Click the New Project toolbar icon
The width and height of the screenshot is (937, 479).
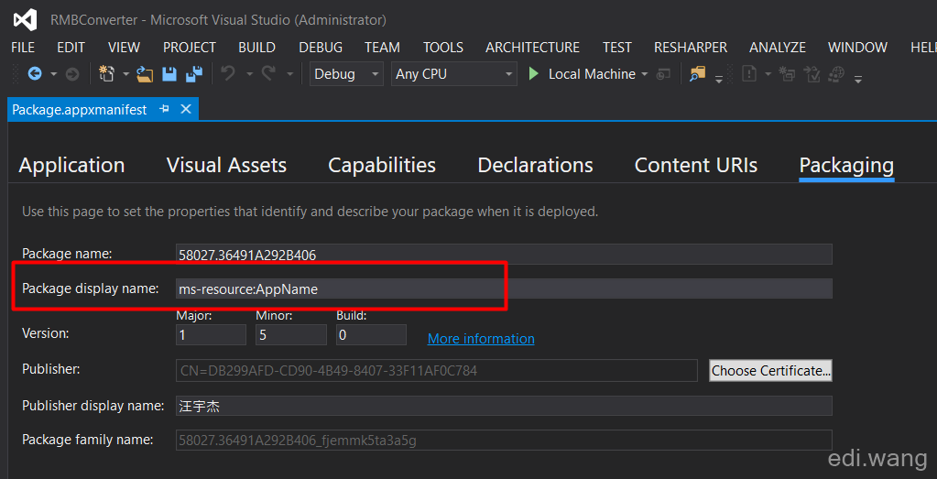pyautogui.click(x=106, y=74)
